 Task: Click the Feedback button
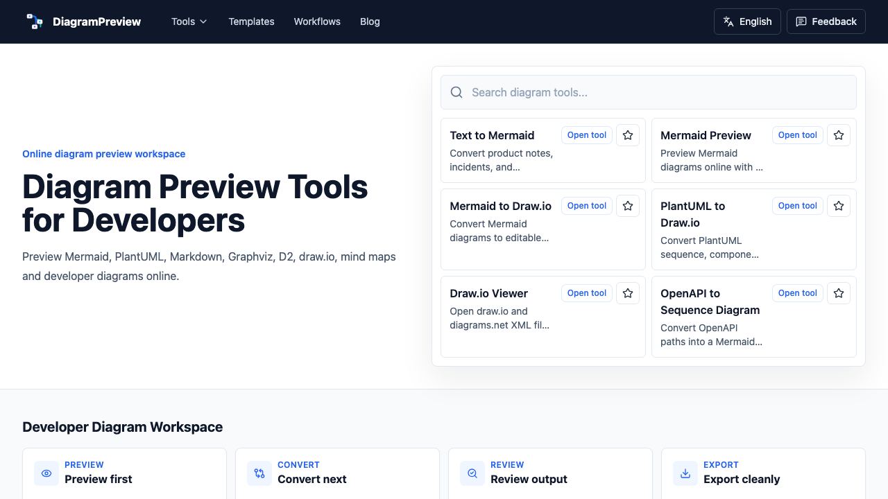coord(826,21)
